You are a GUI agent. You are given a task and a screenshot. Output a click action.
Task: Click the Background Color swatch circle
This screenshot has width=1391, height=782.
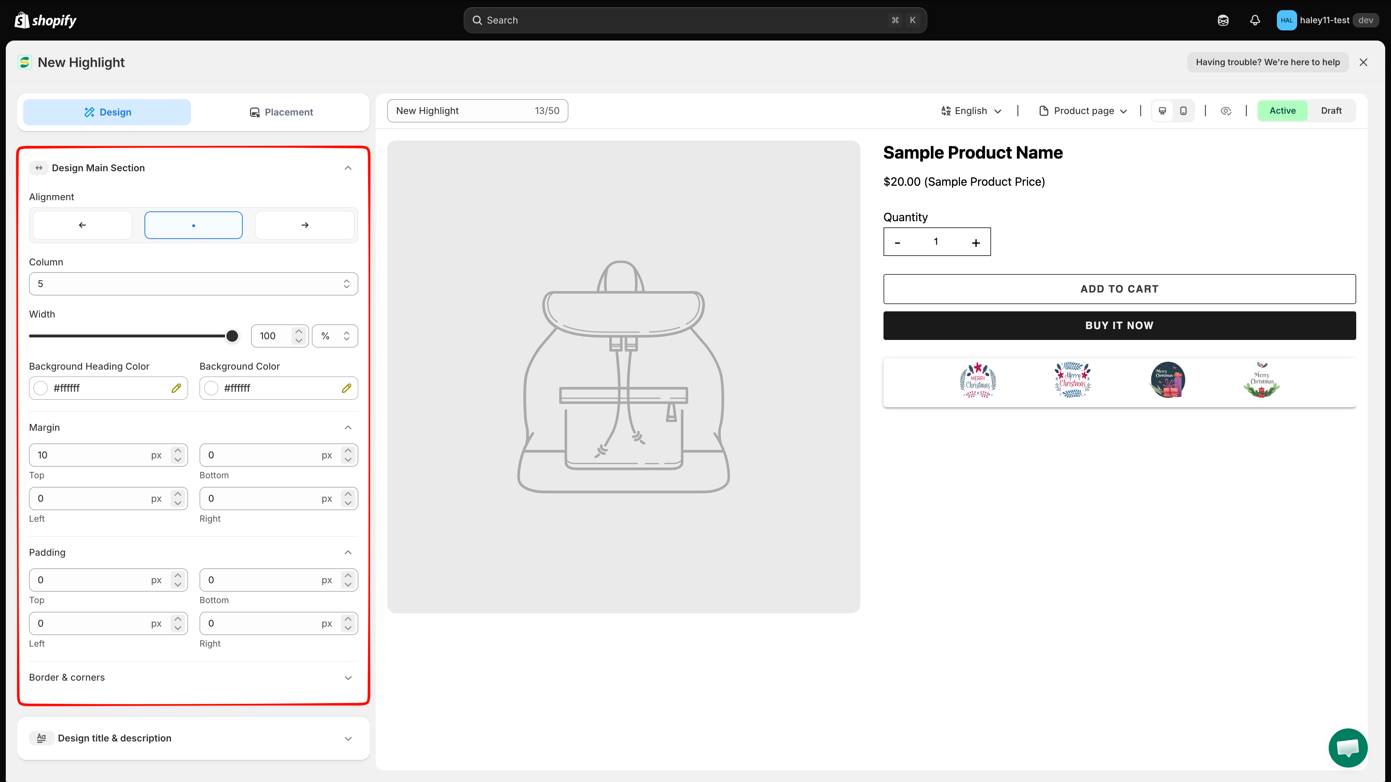pyautogui.click(x=211, y=388)
